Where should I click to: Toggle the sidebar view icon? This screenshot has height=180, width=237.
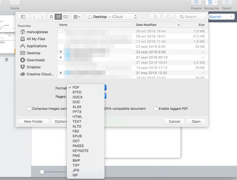[23, 17]
